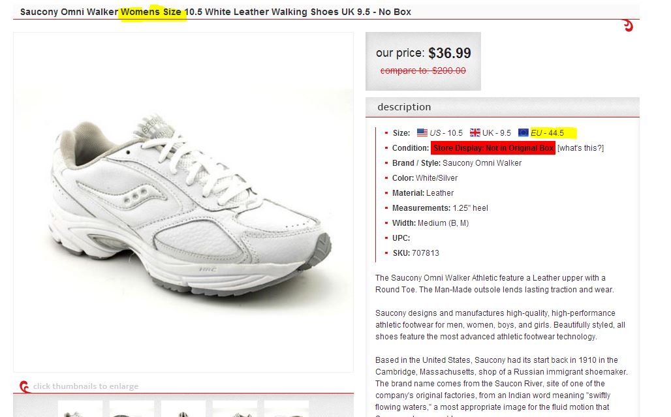
Task: Select the first shoe thumbnail
Action: click(80, 410)
